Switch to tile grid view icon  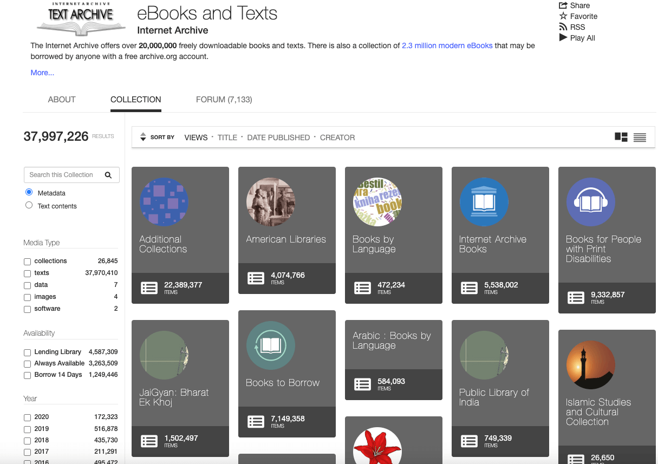click(x=621, y=137)
